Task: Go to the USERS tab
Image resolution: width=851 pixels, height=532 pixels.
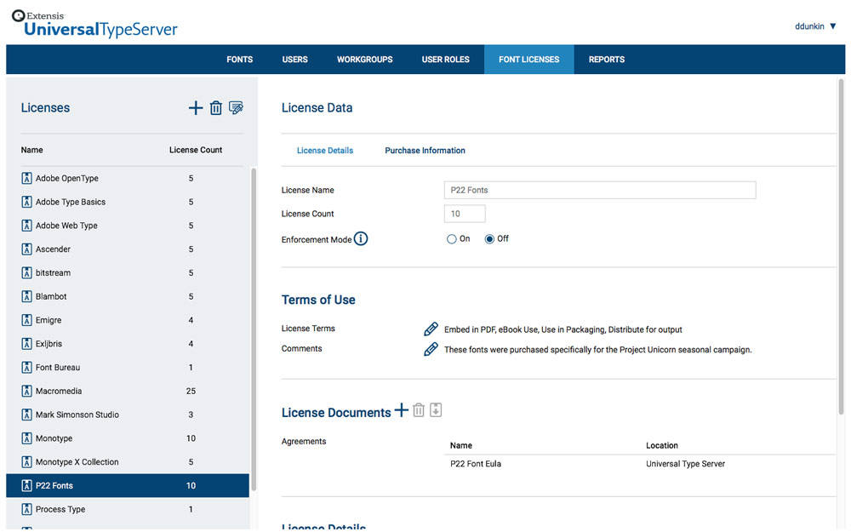Action: (294, 60)
